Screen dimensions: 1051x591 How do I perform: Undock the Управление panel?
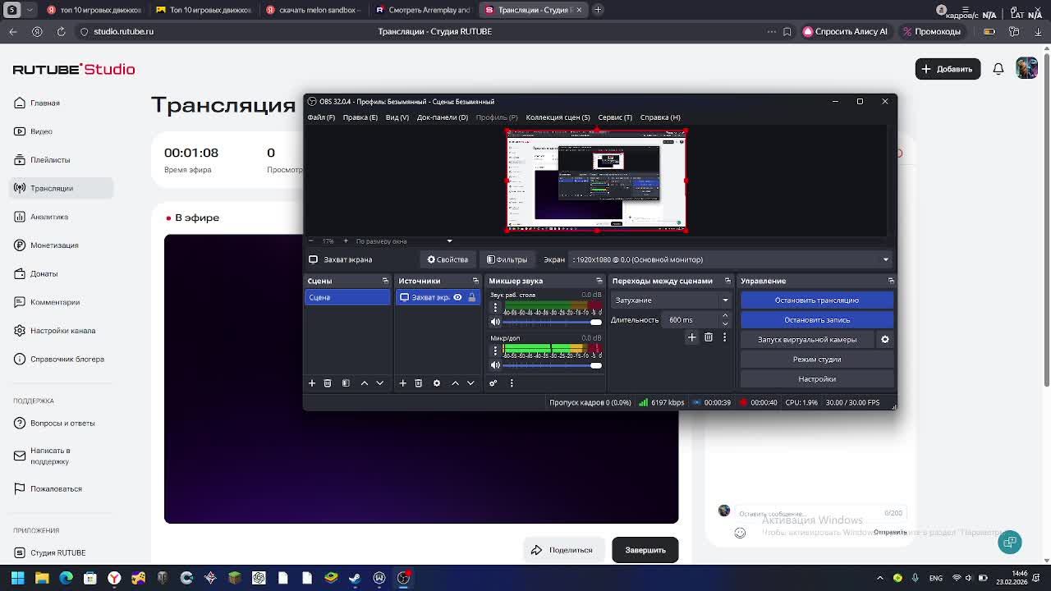[891, 281]
